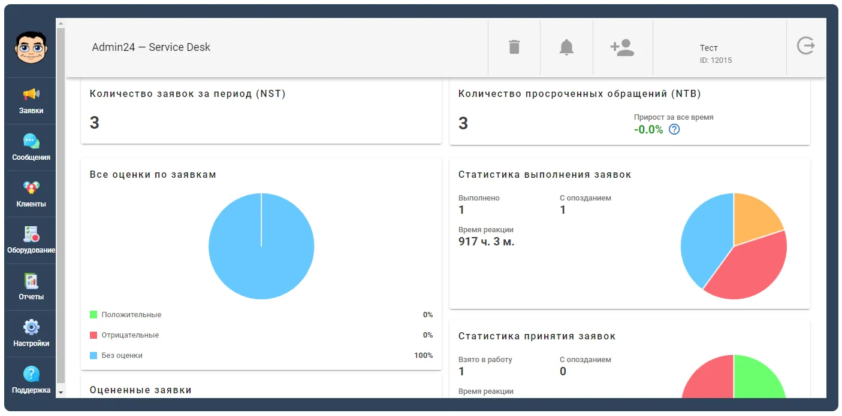Click the blue ratings pie chart
842x416 pixels.
click(261, 246)
